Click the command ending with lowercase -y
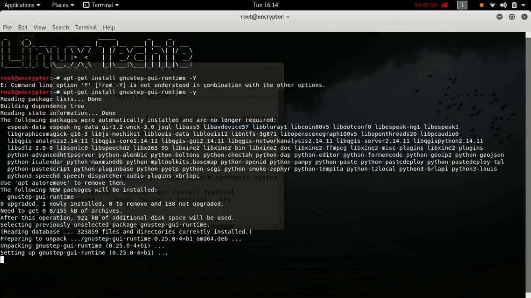 [x=130, y=92]
